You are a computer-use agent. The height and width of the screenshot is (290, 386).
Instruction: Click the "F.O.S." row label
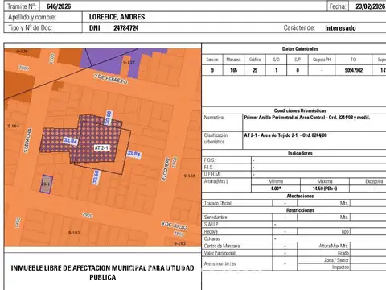click(209, 160)
